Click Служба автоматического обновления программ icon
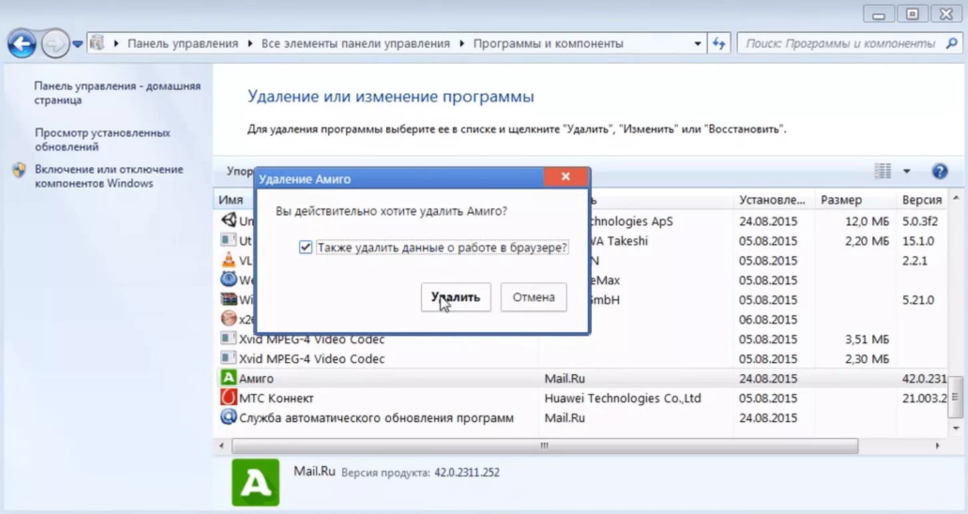This screenshot has width=968, height=514. [x=228, y=417]
